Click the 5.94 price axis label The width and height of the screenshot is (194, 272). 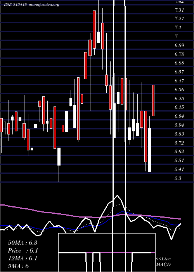179,125
